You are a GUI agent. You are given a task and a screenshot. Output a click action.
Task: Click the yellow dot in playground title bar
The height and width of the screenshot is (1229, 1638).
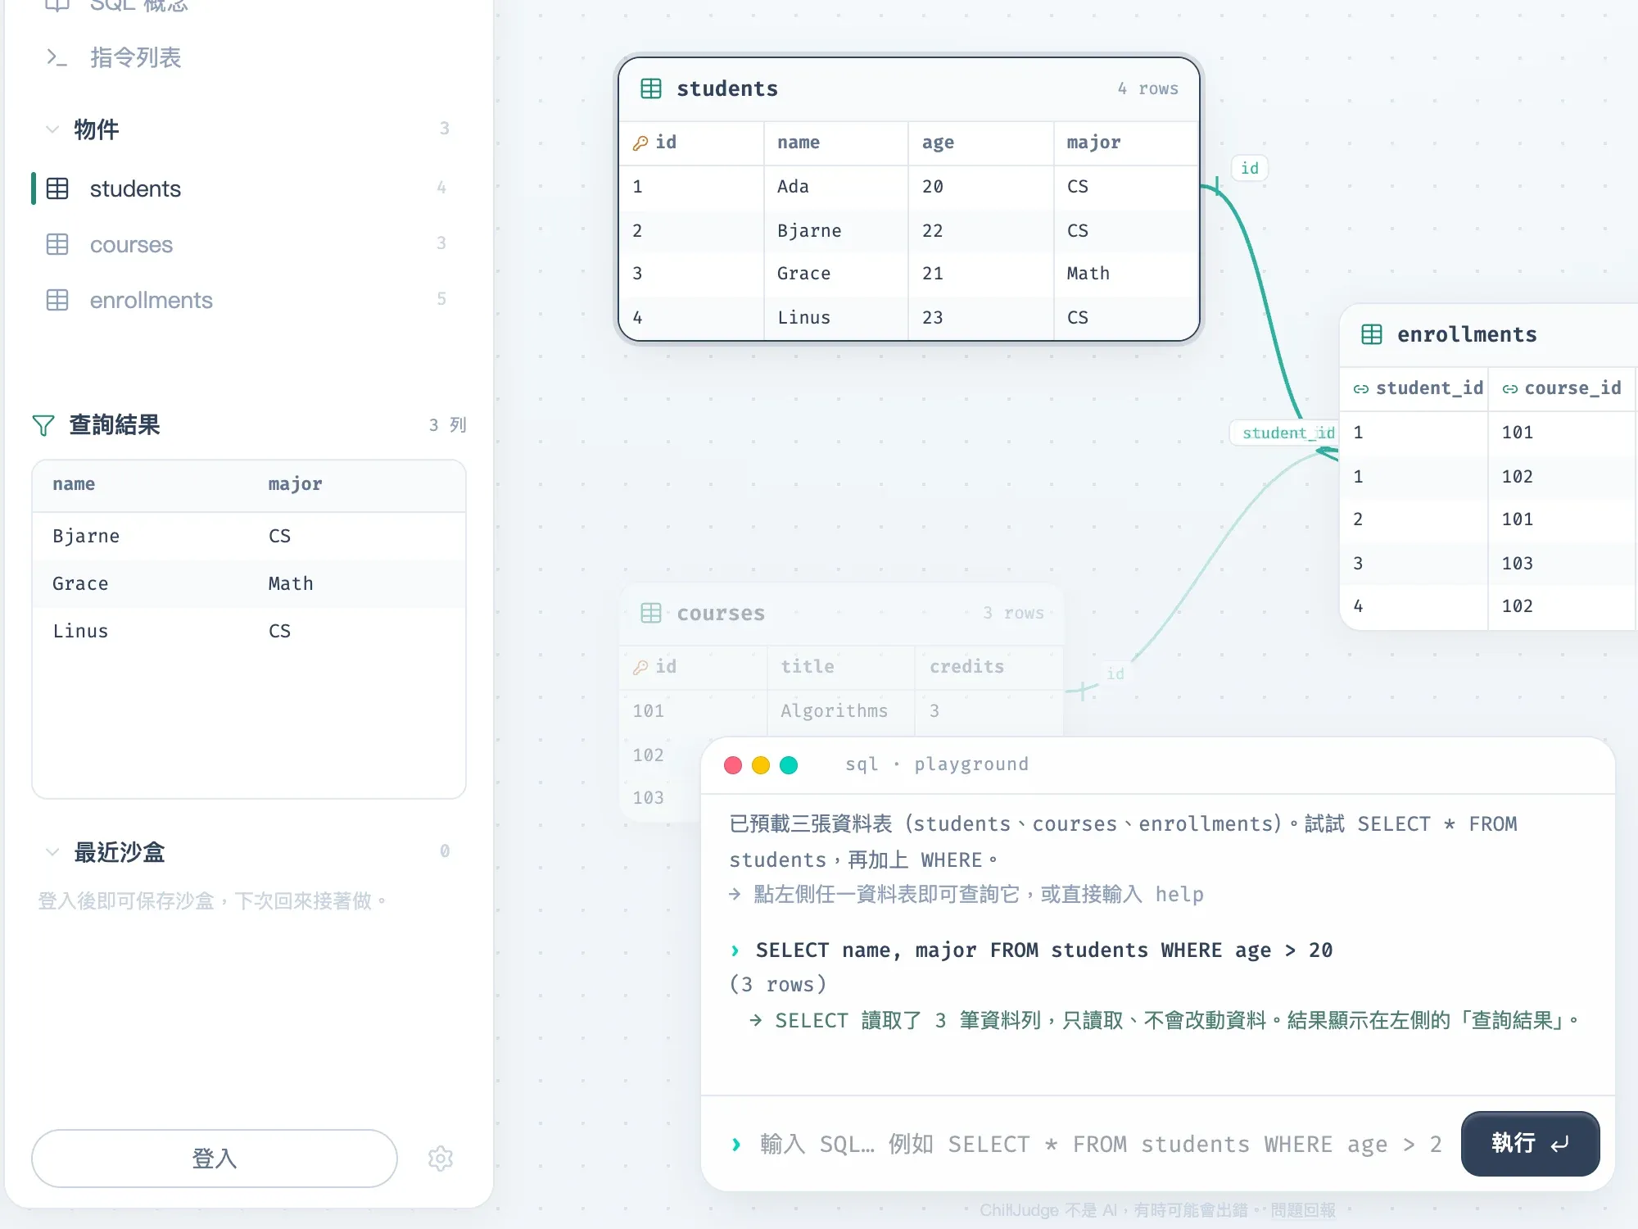tap(761, 764)
